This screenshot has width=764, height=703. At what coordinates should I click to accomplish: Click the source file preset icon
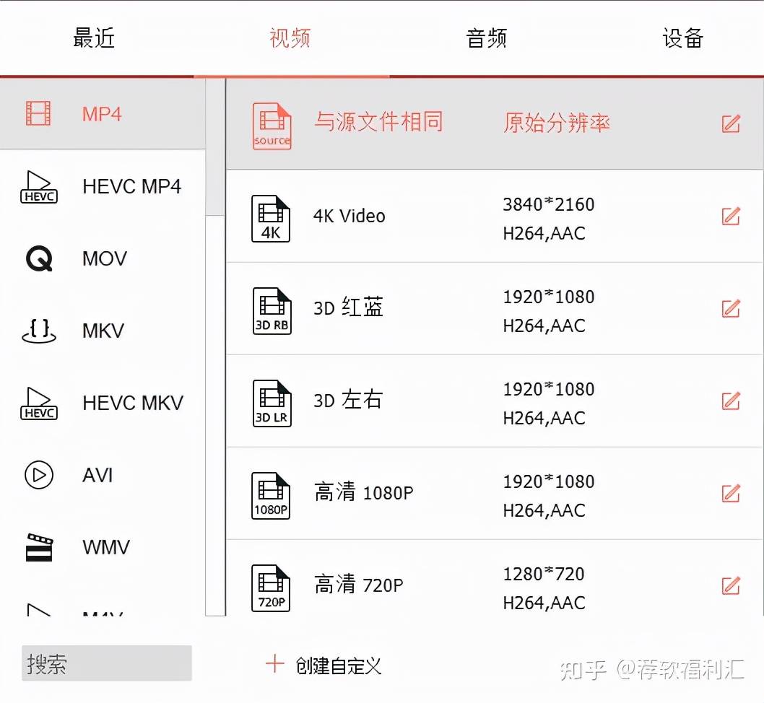coord(272,126)
